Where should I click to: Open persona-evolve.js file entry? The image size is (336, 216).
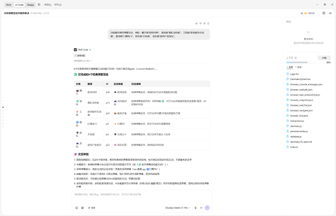coord(299,131)
